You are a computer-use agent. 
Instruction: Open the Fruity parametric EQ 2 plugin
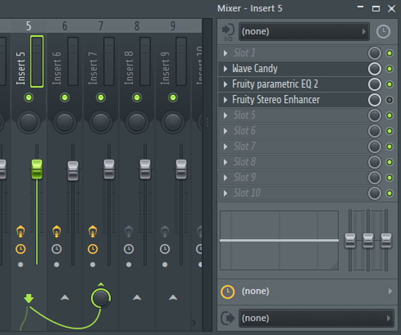point(275,84)
